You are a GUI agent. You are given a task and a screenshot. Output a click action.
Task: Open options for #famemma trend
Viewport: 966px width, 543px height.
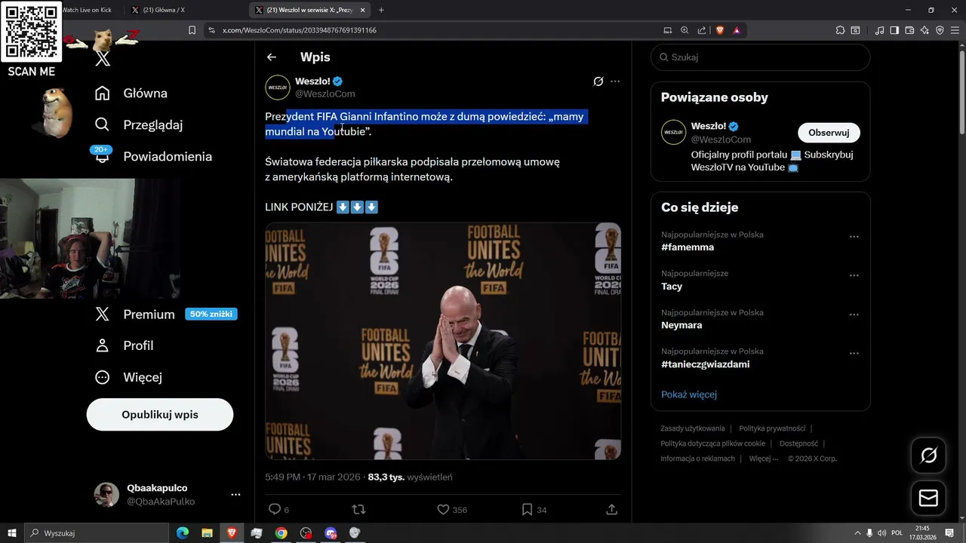854,237
